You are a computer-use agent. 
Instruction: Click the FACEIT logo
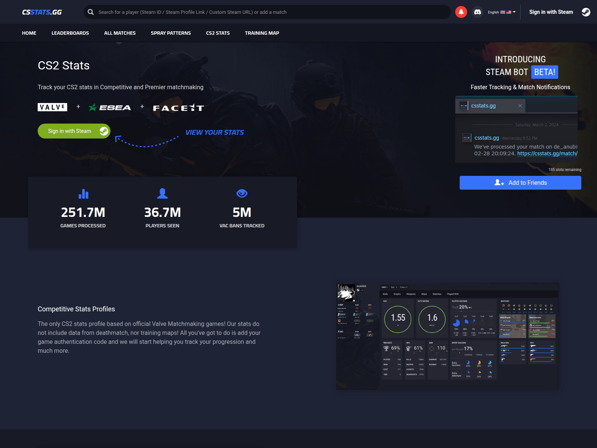point(178,108)
